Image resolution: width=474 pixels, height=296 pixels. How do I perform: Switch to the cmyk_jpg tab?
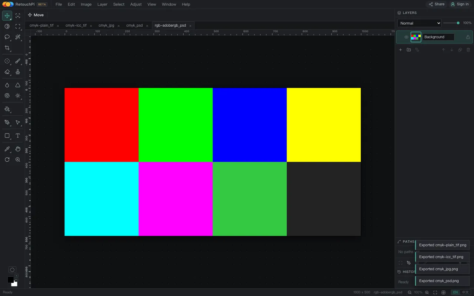[106, 26]
